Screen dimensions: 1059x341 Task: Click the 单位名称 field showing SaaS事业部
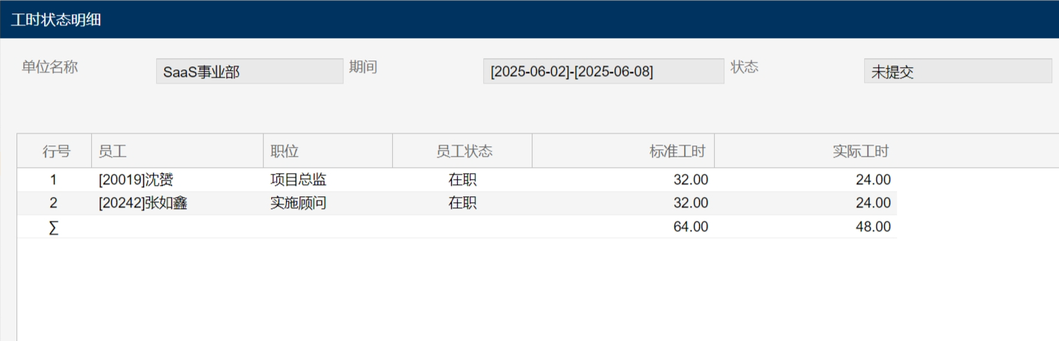[249, 72]
